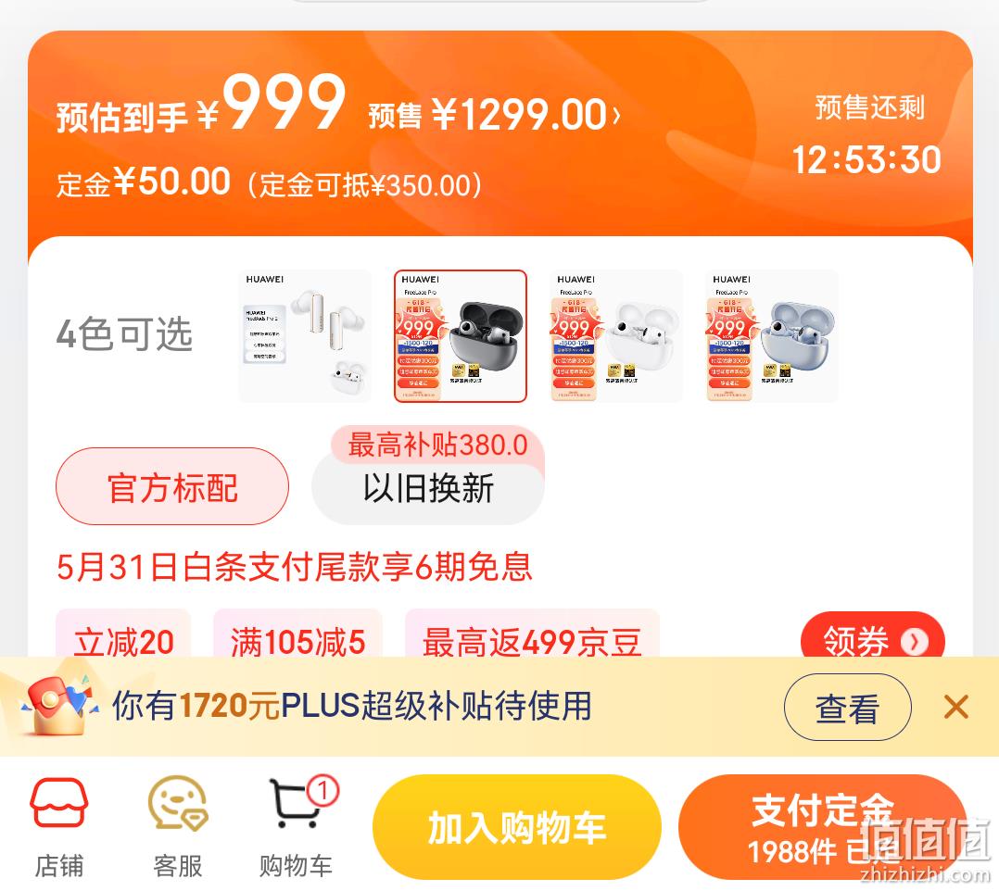Pay deposit via 支付定金 button
Screen dimensions: 999x891
(x=822, y=827)
